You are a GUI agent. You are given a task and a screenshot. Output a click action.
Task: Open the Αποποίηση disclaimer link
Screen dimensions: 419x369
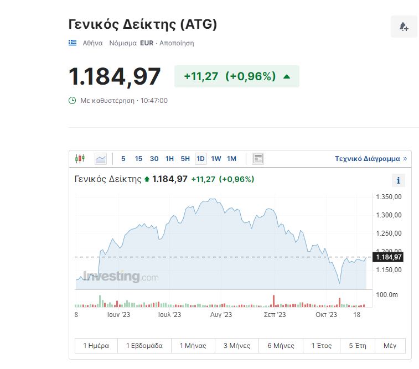[177, 43]
